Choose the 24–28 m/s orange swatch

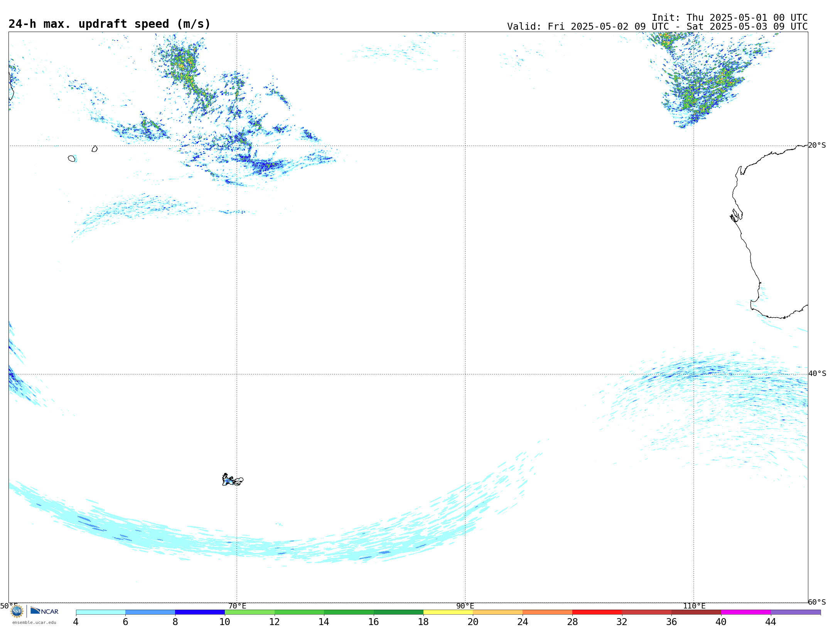[548, 612]
